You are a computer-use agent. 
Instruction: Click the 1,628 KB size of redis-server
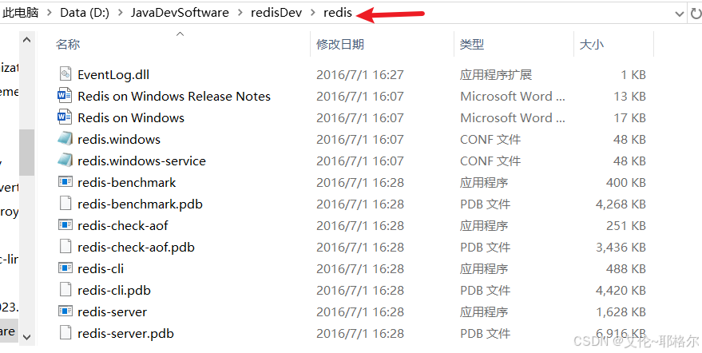pyautogui.click(x=621, y=311)
